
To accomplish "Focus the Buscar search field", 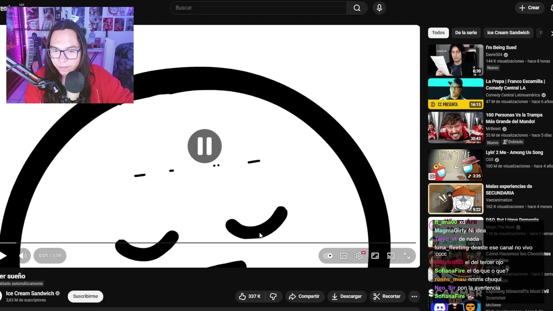I will click(x=258, y=8).
